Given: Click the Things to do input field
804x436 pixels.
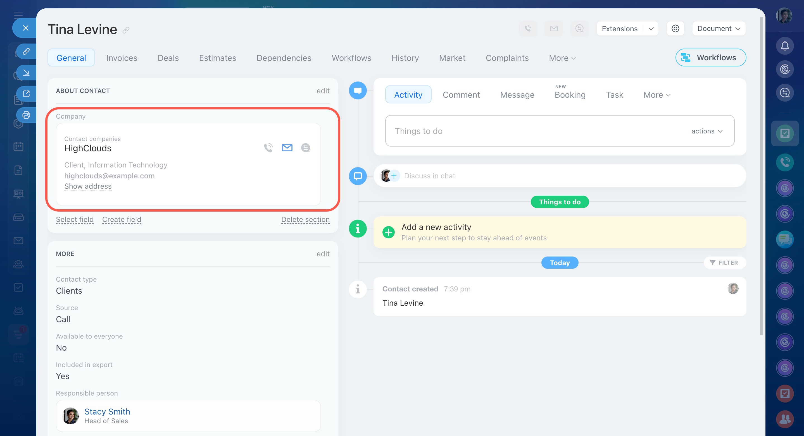Looking at the screenshot, I should 531,131.
